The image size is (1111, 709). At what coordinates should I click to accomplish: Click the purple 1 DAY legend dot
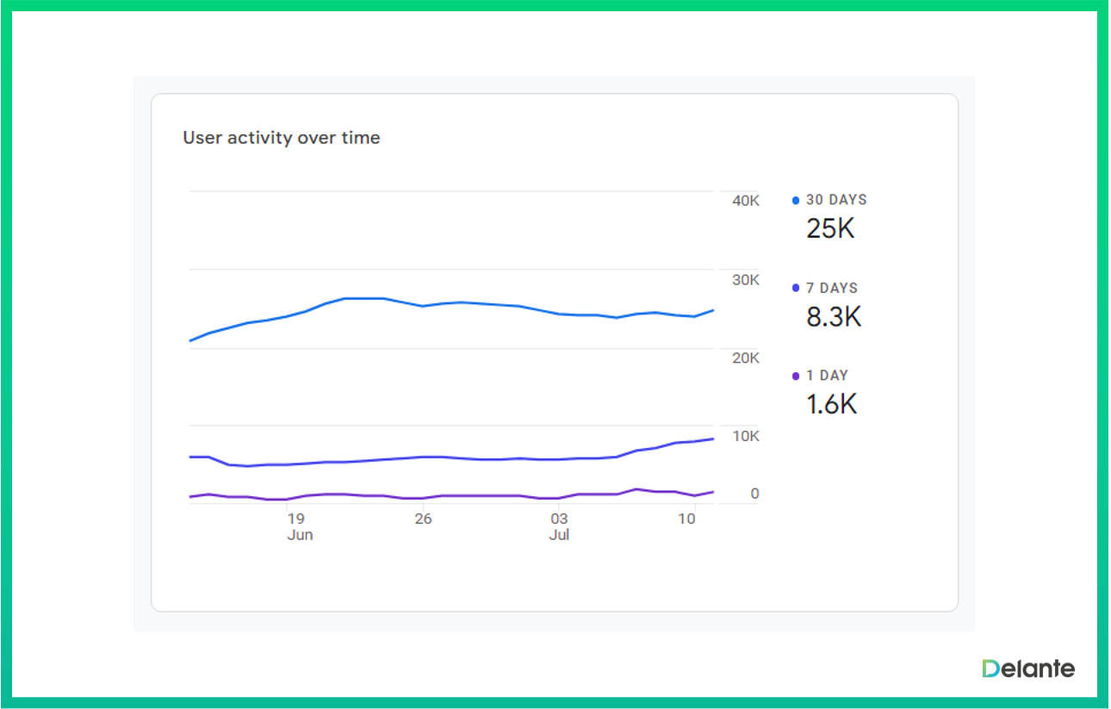pyautogui.click(x=796, y=376)
